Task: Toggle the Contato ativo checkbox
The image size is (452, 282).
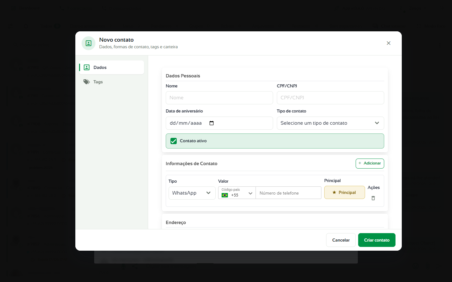Action: 174,141
